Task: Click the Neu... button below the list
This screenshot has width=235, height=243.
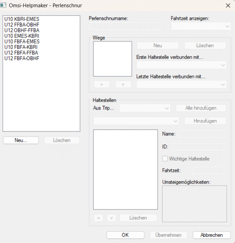Action: pos(21,140)
